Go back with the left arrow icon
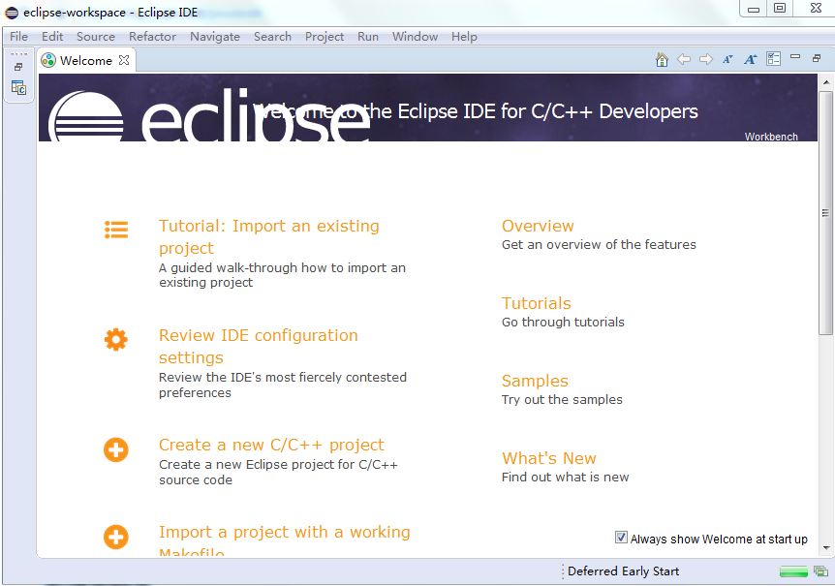Viewport: 835px width, 586px height. (684, 59)
